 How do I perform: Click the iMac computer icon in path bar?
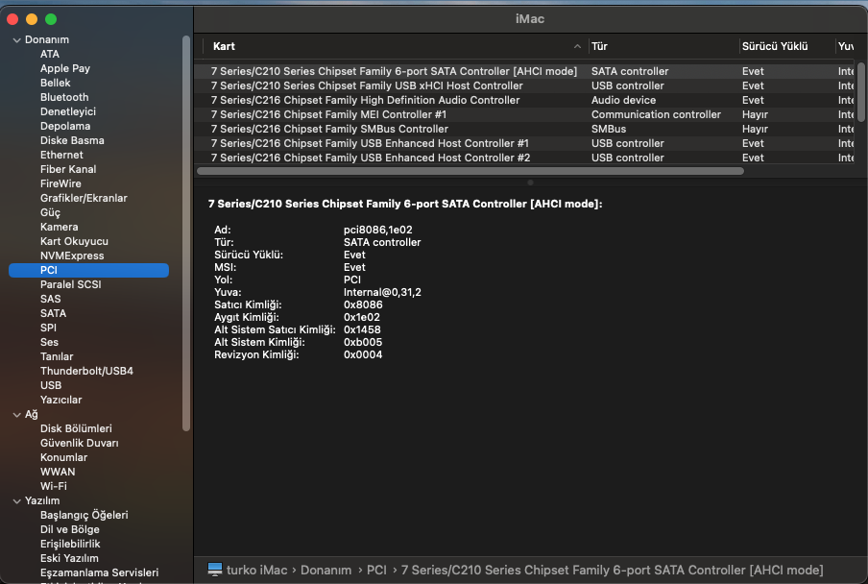point(215,570)
